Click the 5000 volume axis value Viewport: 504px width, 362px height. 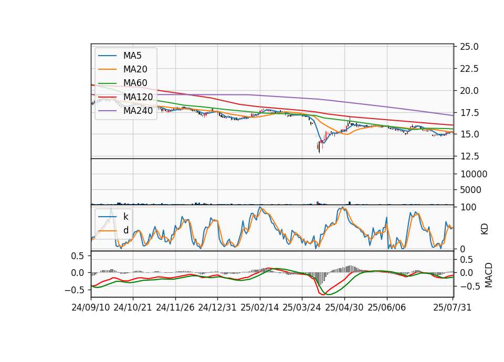pos(470,190)
